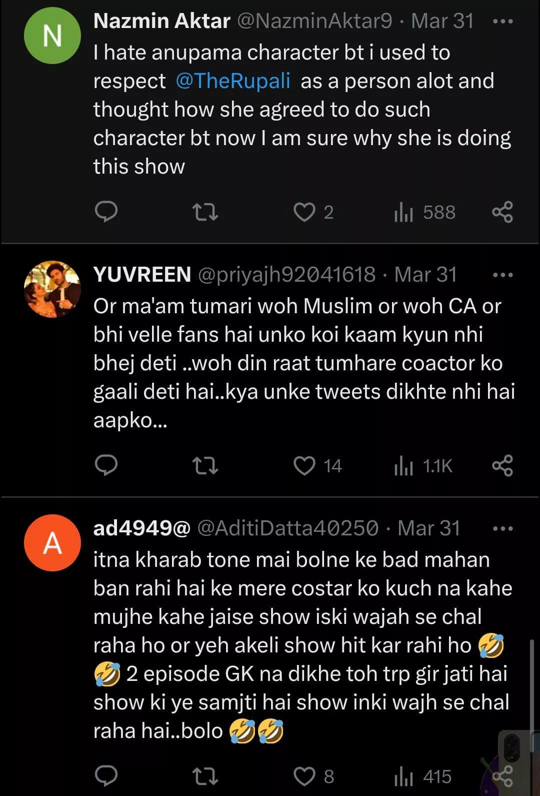Open the @TheRupali mention link
Image resolution: width=540 pixels, height=796 pixels.
(x=233, y=81)
